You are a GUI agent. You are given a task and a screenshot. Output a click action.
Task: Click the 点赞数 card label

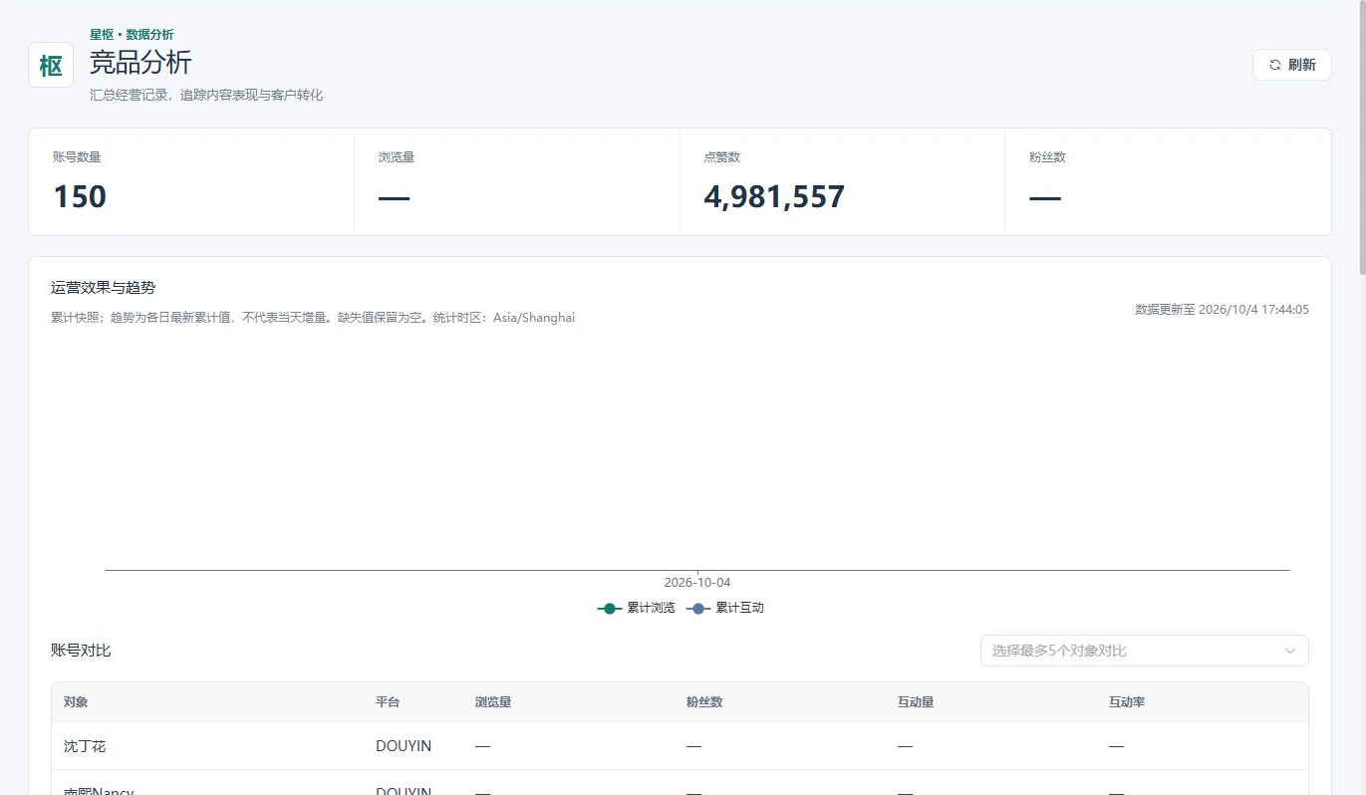(x=722, y=157)
